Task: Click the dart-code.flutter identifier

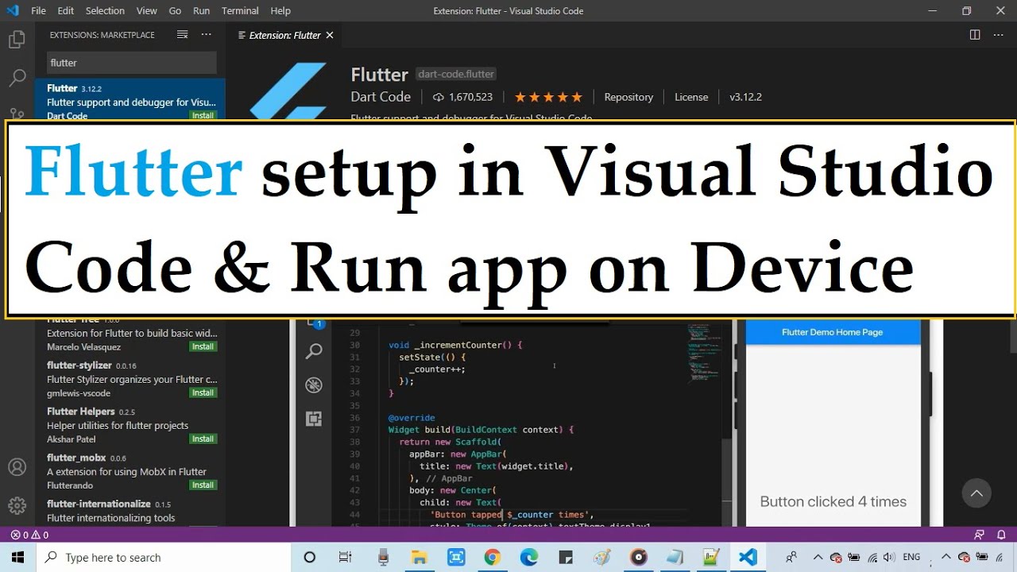Action: (456, 74)
